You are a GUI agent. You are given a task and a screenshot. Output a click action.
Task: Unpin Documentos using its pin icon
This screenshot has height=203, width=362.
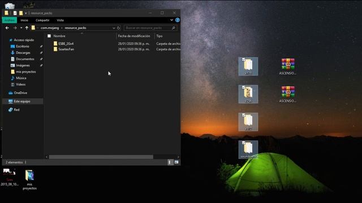(41, 59)
